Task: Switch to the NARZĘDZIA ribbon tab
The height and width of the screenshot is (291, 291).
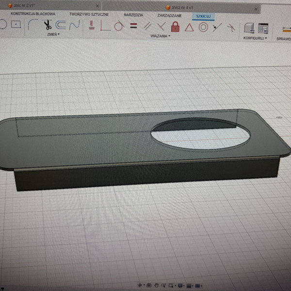Action: pyautogui.click(x=133, y=16)
